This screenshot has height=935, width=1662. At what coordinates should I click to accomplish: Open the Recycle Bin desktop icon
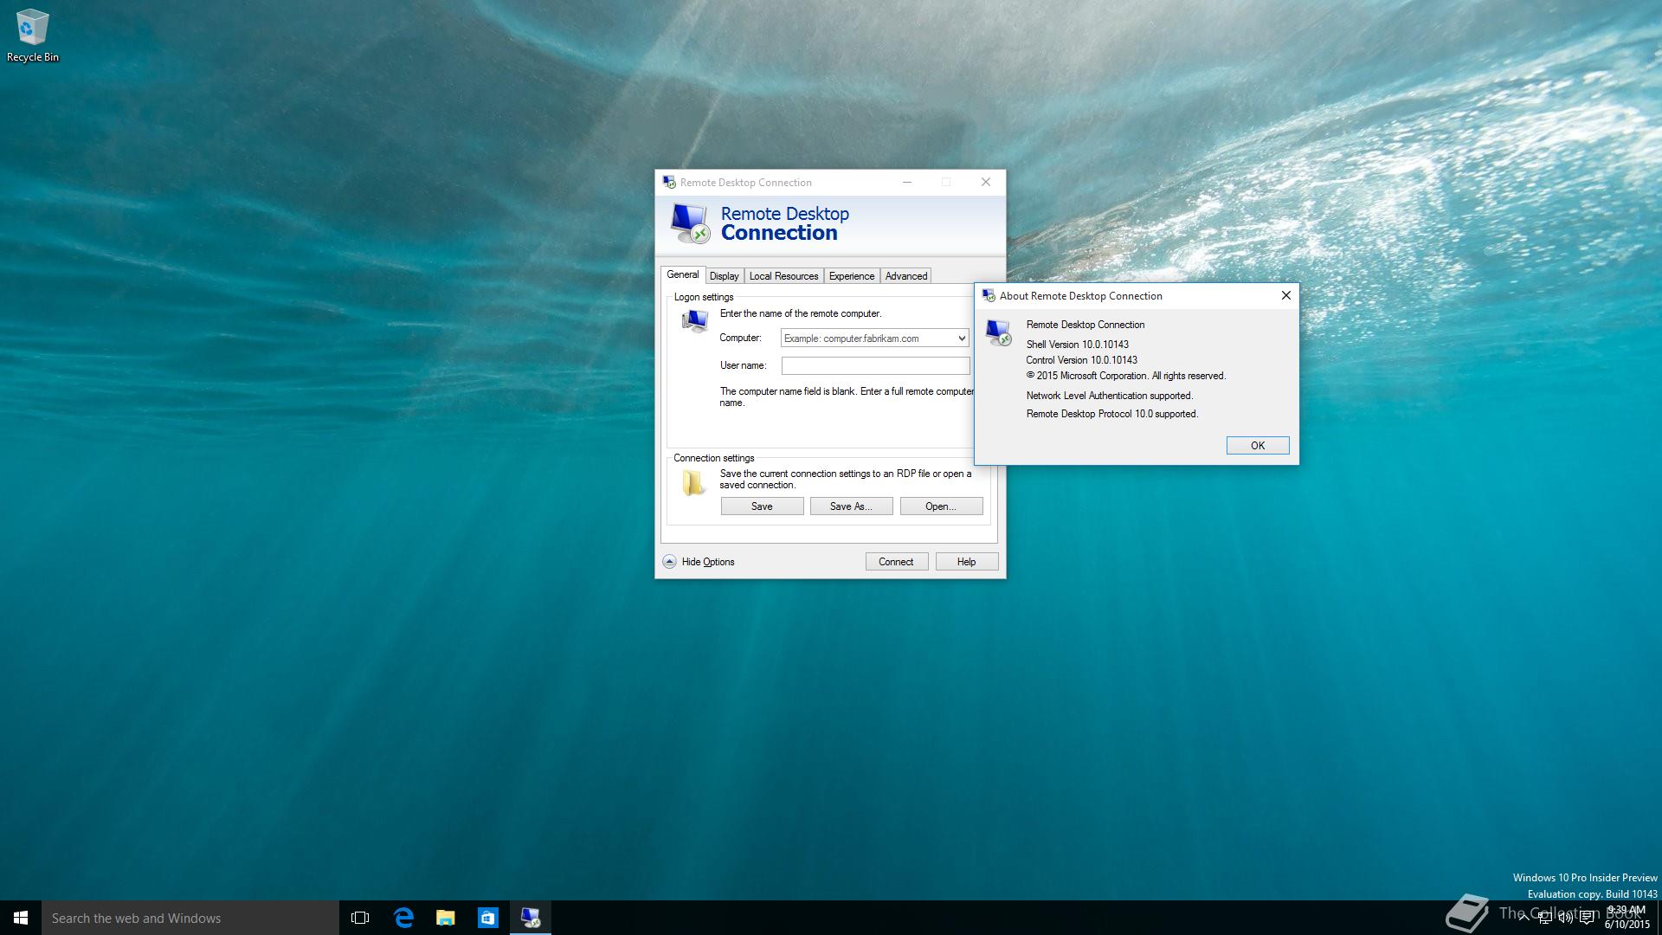click(32, 36)
